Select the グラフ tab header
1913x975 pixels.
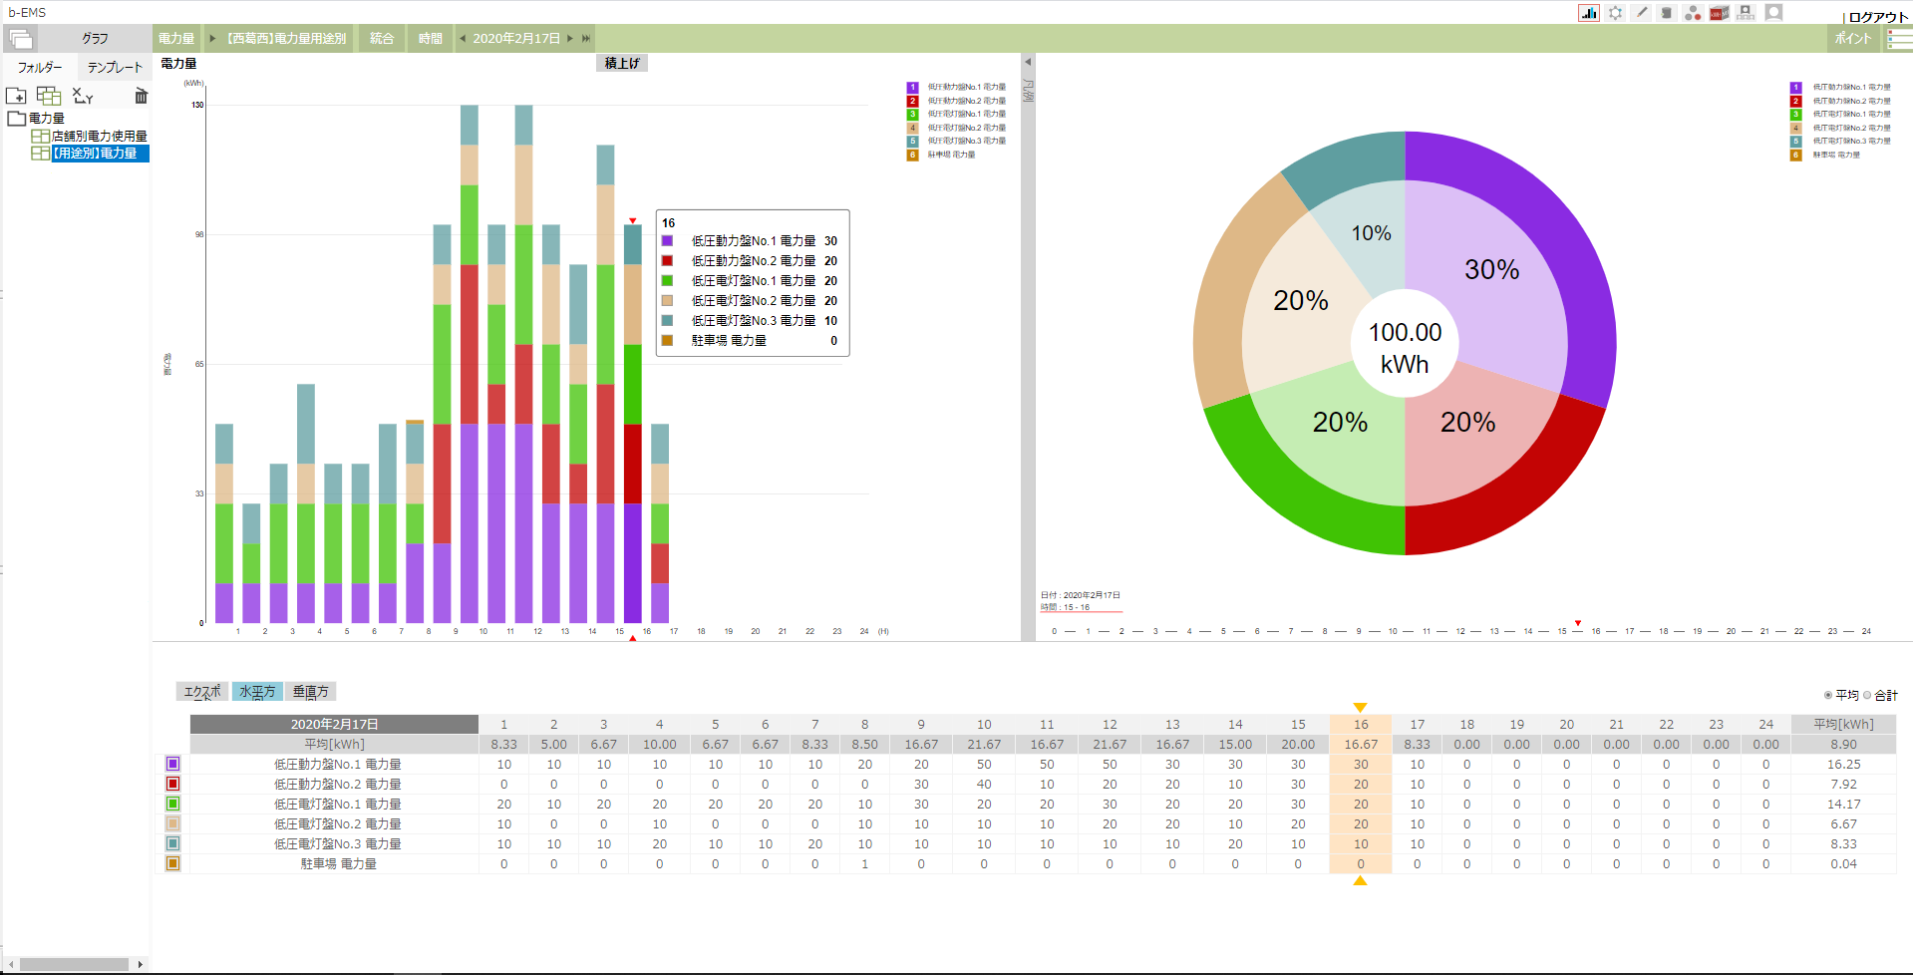click(95, 39)
